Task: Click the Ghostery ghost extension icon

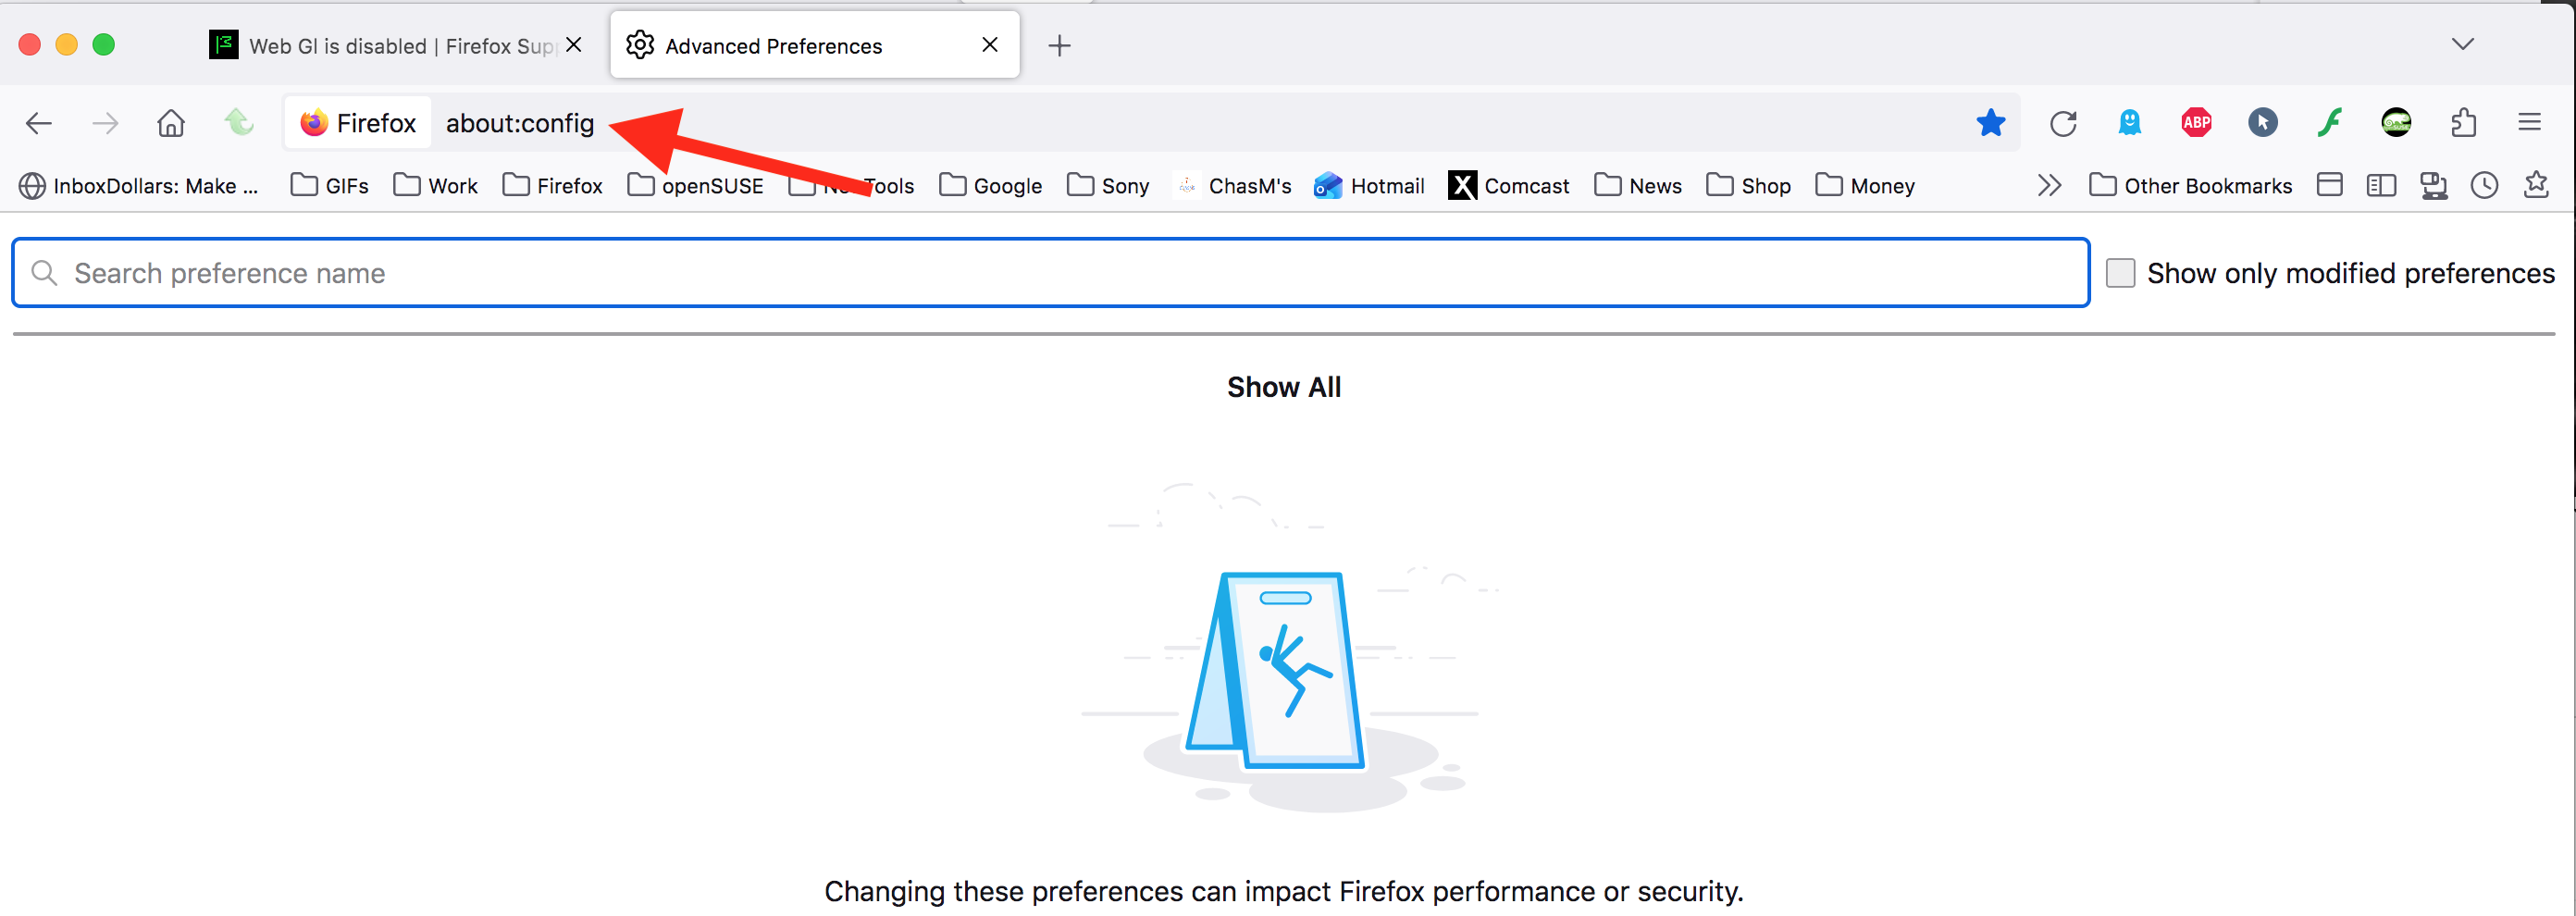Action: (x=2129, y=123)
